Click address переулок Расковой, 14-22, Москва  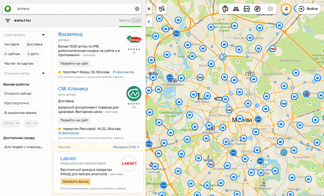[x=91, y=129]
